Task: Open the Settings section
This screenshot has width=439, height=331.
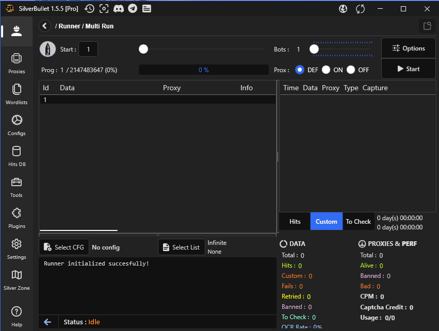Action: click(17, 249)
